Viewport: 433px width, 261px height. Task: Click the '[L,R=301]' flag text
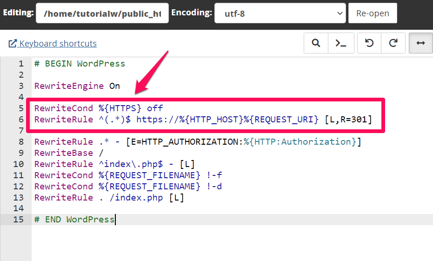[348, 120]
